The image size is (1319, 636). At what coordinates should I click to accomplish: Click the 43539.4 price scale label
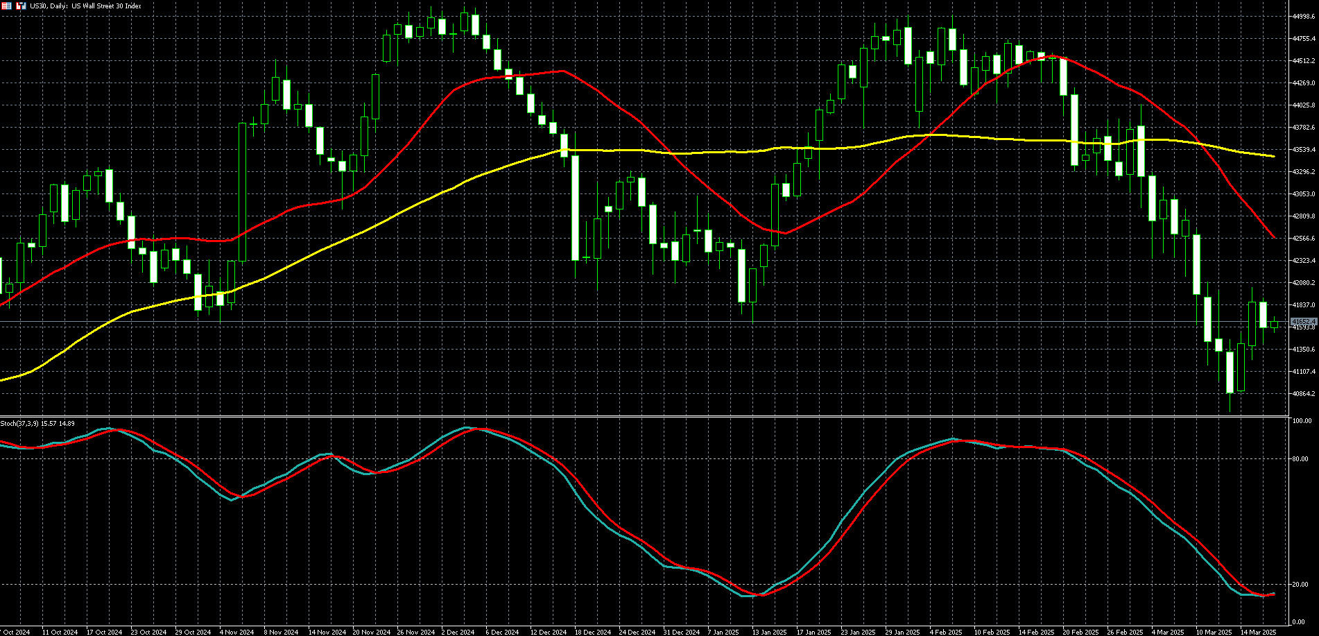[x=1304, y=150]
